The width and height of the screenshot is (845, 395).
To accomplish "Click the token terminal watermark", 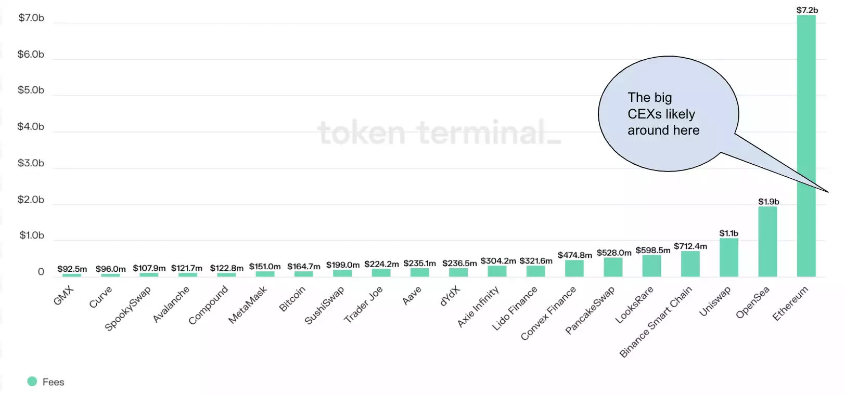I will click(439, 132).
